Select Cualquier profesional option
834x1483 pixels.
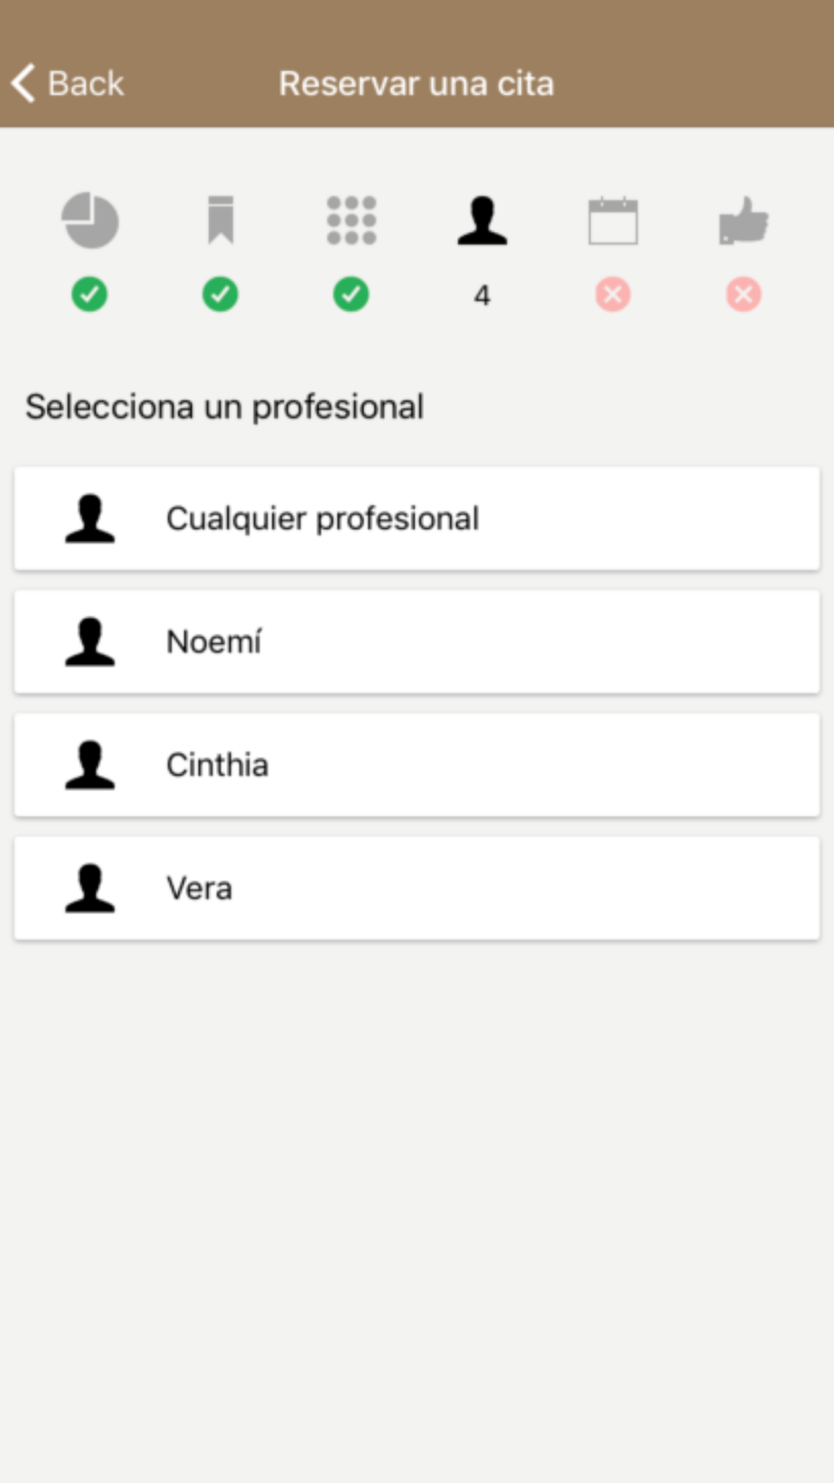(417, 519)
